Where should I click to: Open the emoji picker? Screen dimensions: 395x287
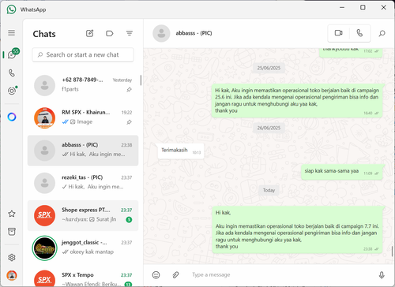pyautogui.click(x=156, y=275)
